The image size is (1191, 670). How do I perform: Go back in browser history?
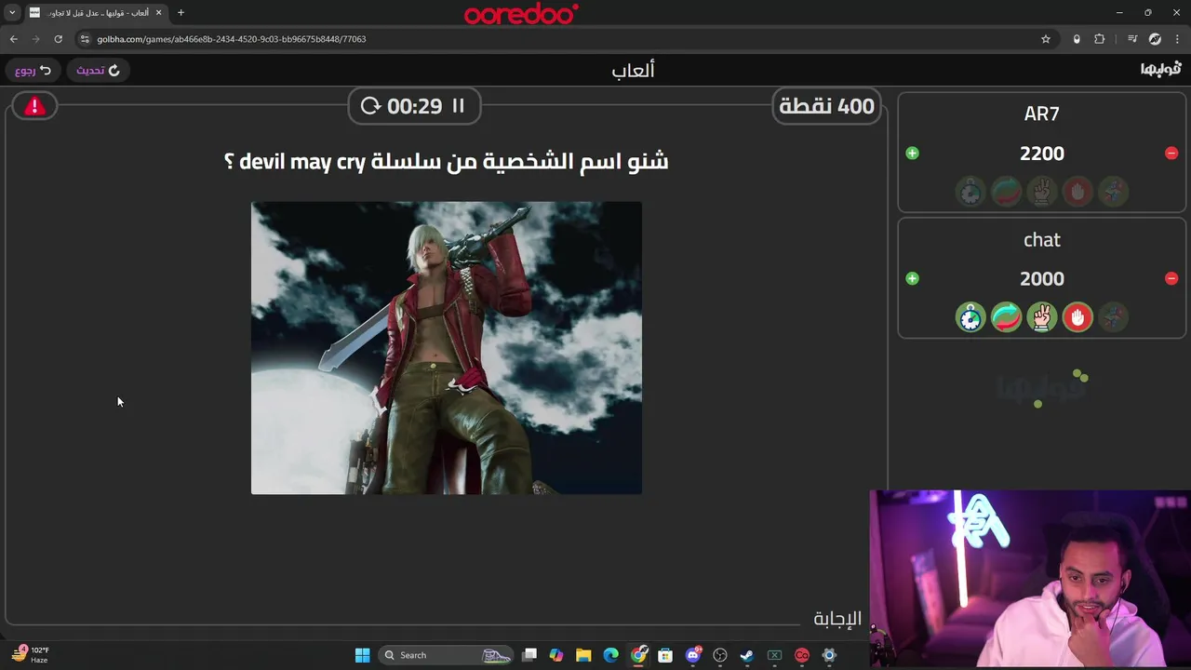13,39
